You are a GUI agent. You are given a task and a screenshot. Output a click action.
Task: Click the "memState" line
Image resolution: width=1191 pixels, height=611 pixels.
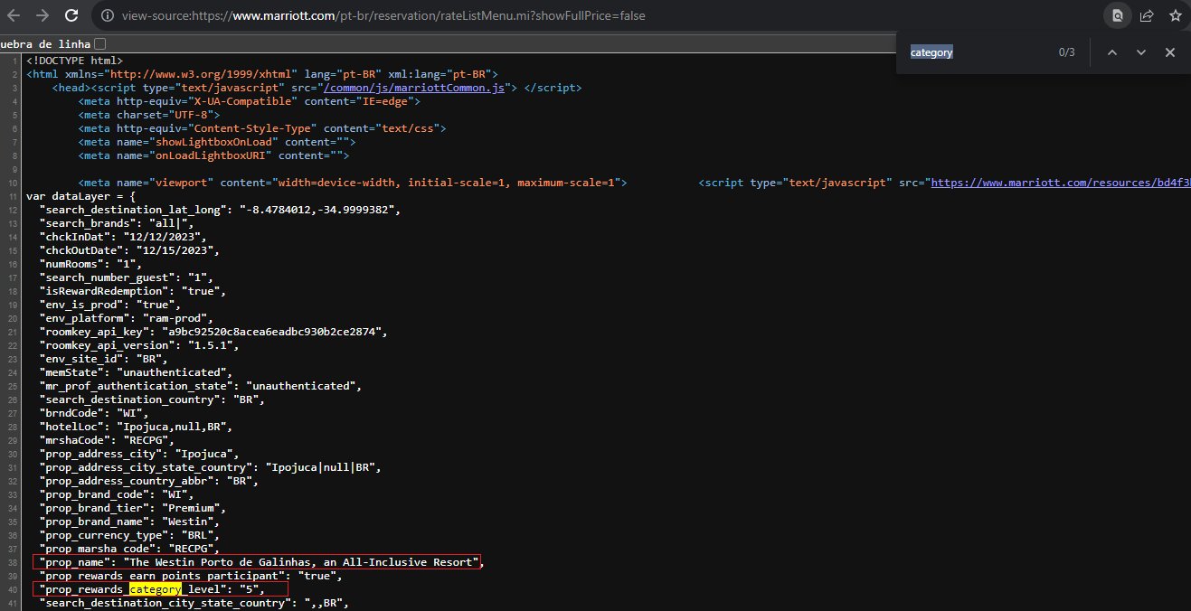point(137,372)
